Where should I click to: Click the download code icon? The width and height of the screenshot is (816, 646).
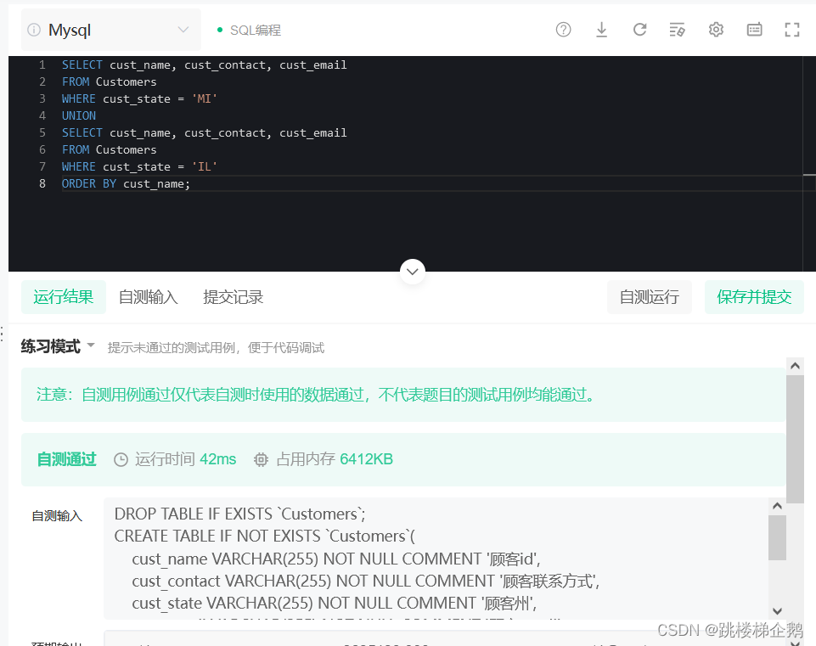tap(601, 29)
